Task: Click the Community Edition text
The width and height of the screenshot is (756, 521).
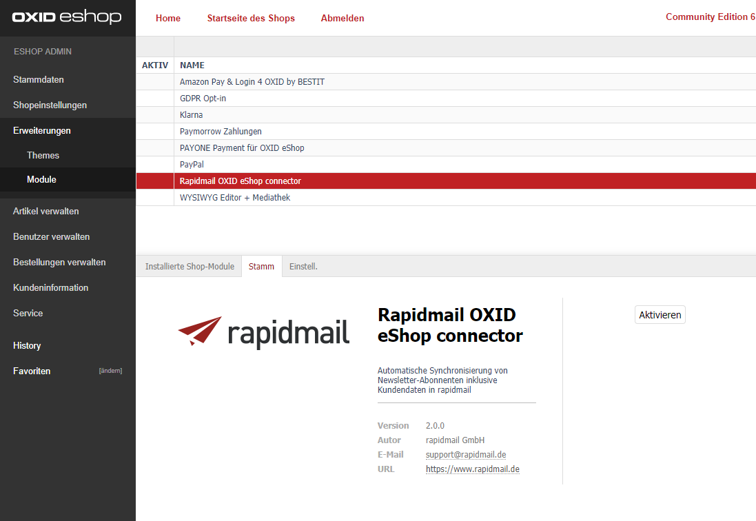Action: pos(711,17)
